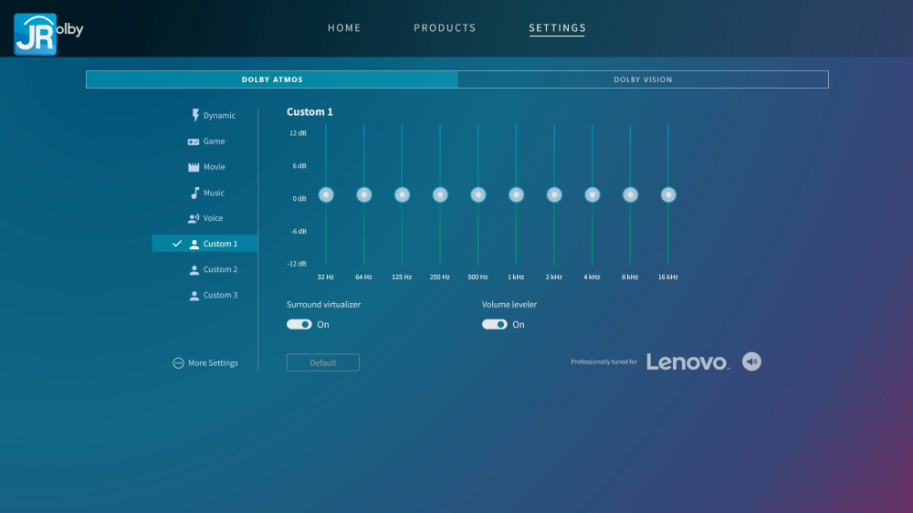Switch to the Dolby Vision tab

click(643, 79)
